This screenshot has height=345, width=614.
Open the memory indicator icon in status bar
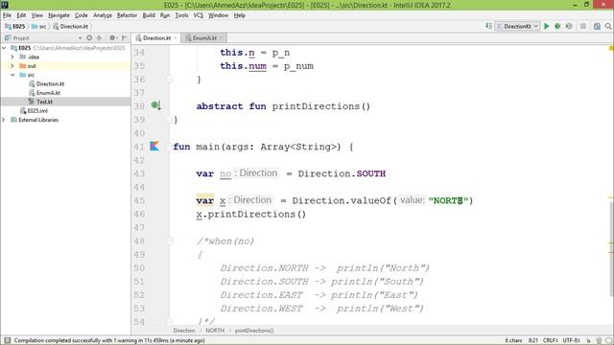[608, 341]
